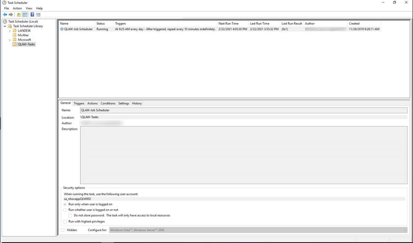Toggle the Show/Hide Action Pane icon
Screen dimensions: 413x243
click(x=38, y=15)
